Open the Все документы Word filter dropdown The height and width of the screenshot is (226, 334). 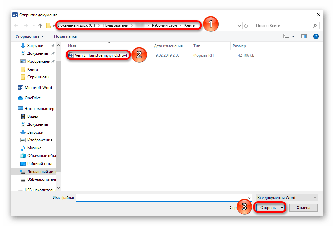pos(287,198)
